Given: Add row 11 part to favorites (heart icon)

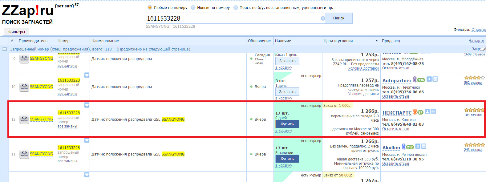Looking at the screenshot, I should pos(87,140).
